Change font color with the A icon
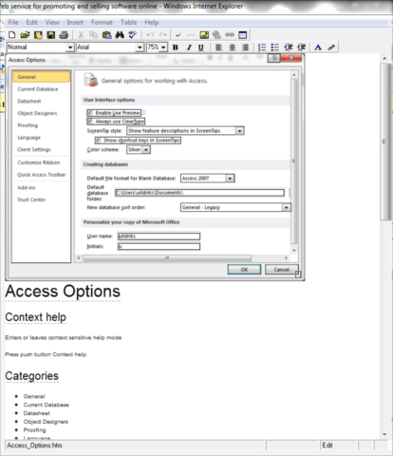This screenshot has width=393, height=456. (318, 47)
